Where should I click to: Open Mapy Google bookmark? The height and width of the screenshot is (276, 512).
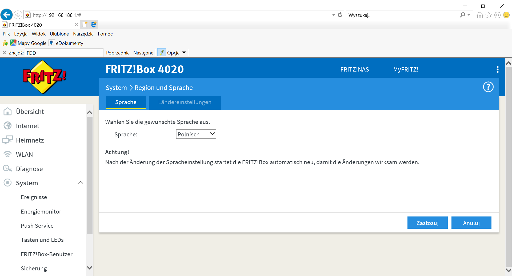(x=28, y=43)
